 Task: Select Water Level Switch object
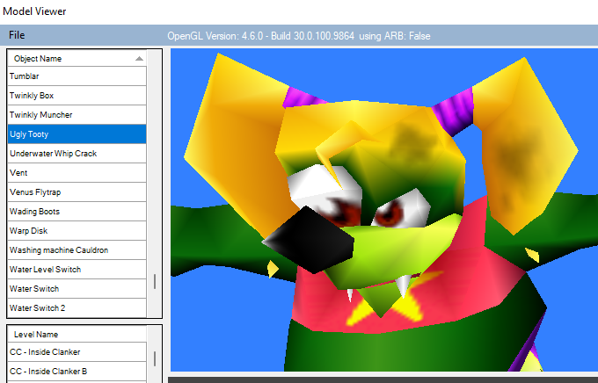pos(77,269)
